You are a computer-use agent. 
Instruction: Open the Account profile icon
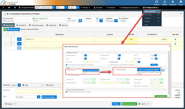(181, 2)
